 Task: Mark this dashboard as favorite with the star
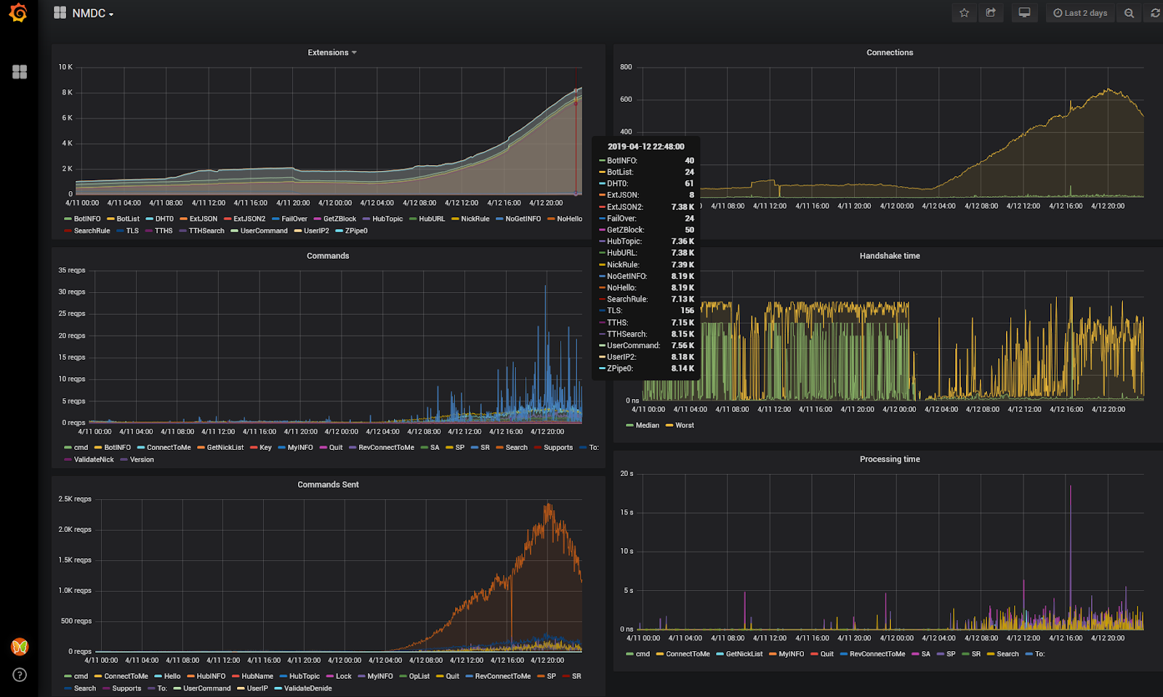pos(964,12)
